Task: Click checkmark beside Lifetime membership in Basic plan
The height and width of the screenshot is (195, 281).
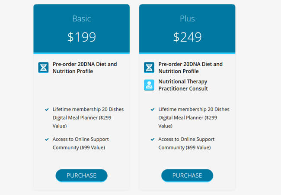Action: pyautogui.click(x=47, y=109)
